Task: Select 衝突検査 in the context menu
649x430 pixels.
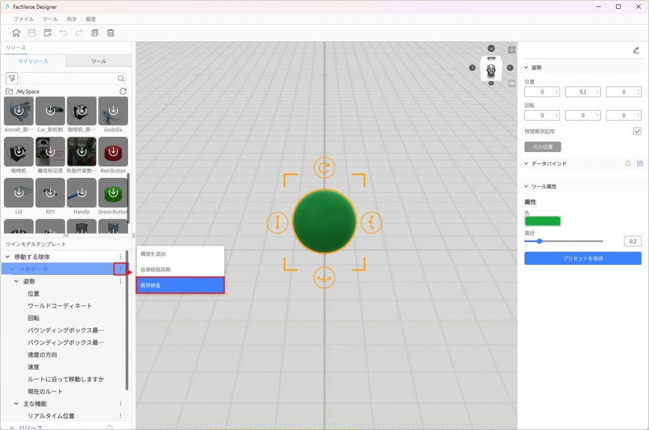Action: [181, 286]
